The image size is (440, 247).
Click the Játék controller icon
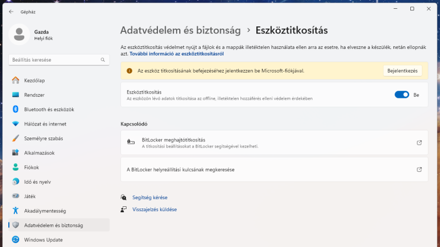coord(16,196)
